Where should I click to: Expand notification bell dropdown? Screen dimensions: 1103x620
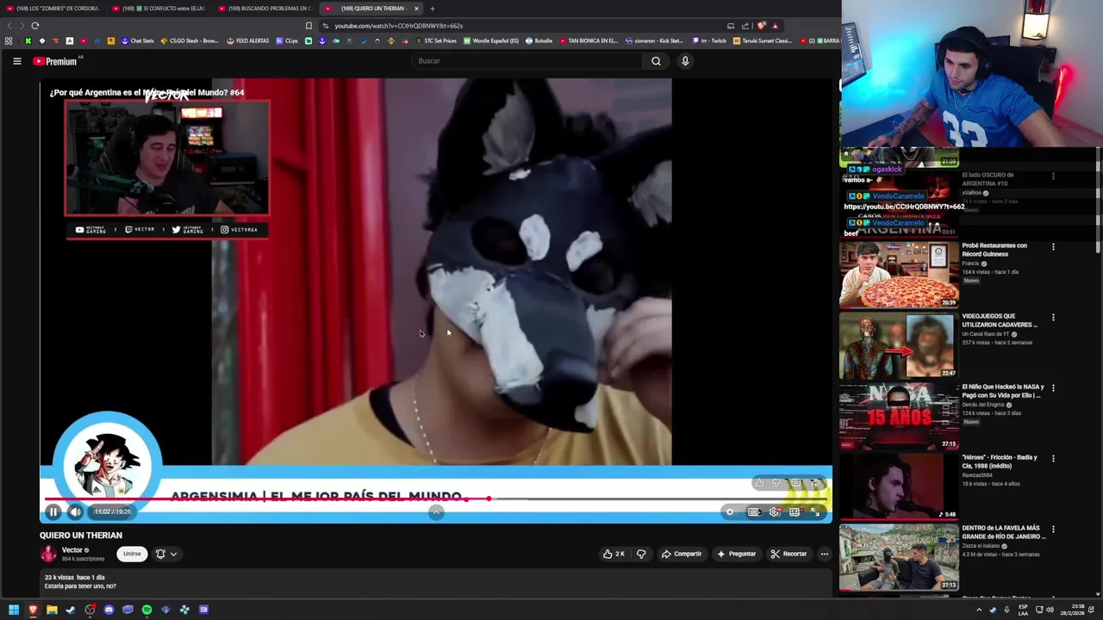pyautogui.click(x=165, y=554)
